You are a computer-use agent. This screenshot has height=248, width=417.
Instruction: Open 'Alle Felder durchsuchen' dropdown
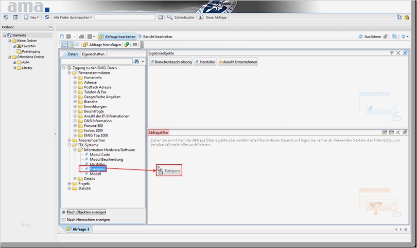[73, 17]
